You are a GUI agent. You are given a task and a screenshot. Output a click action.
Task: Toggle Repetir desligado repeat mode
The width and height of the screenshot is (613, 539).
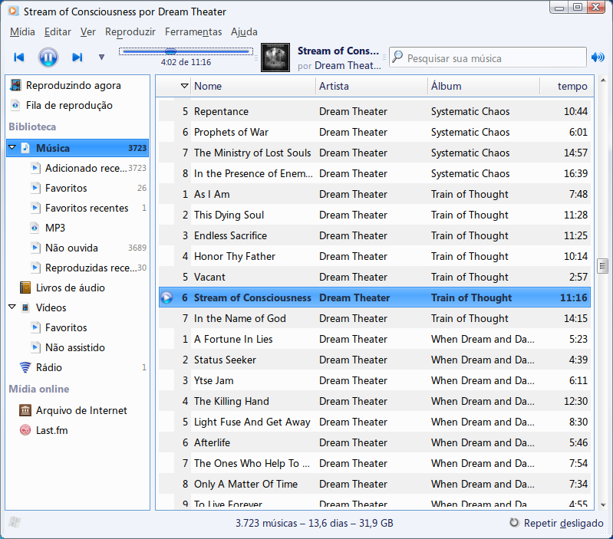(557, 523)
